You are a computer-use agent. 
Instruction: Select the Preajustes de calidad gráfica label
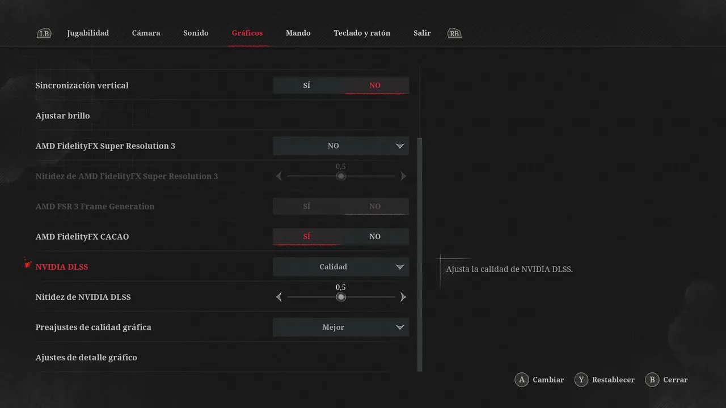(94, 328)
